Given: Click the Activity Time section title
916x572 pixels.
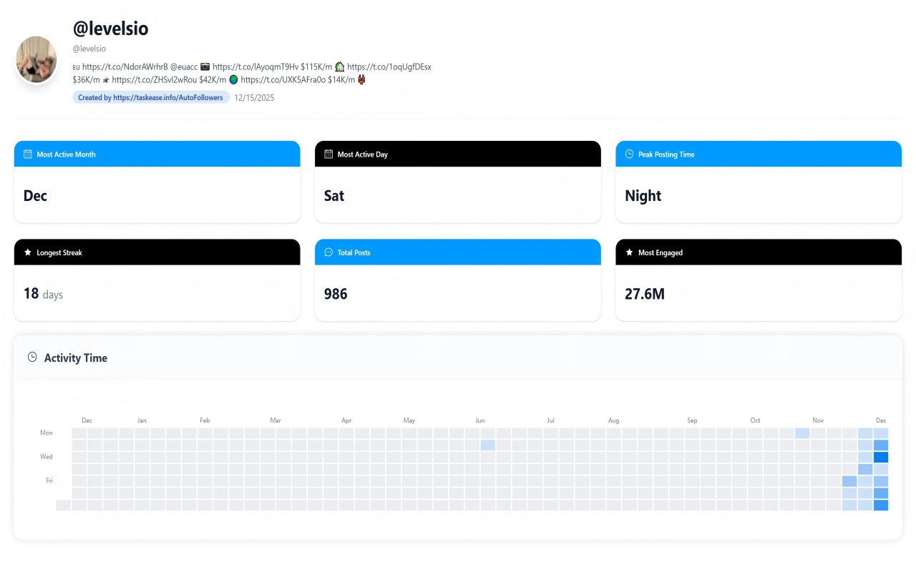Looking at the screenshot, I should pyautogui.click(x=76, y=357).
